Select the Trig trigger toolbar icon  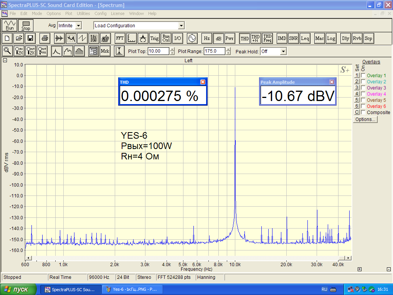coord(154,38)
